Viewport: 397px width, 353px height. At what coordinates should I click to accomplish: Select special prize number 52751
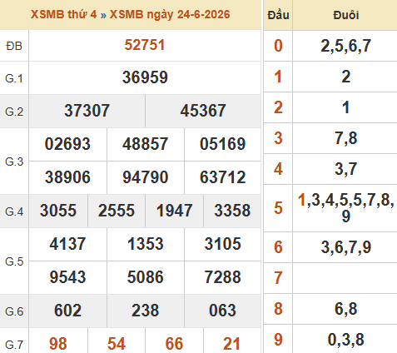coord(145,45)
